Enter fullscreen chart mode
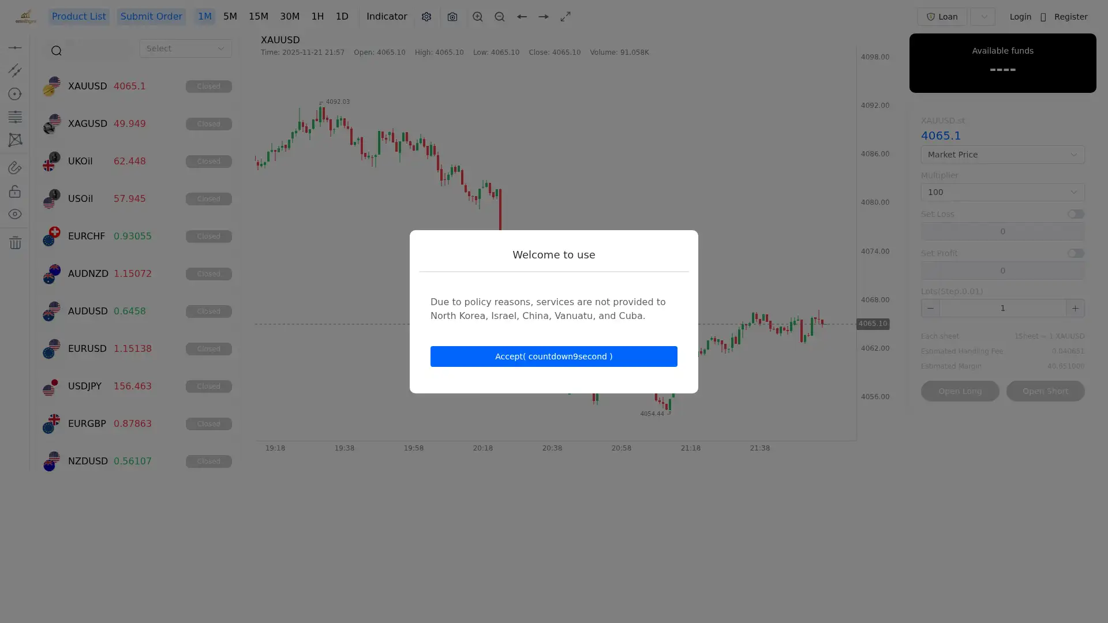Viewport: 1108px width, 623px height. (x=566, y=17)
